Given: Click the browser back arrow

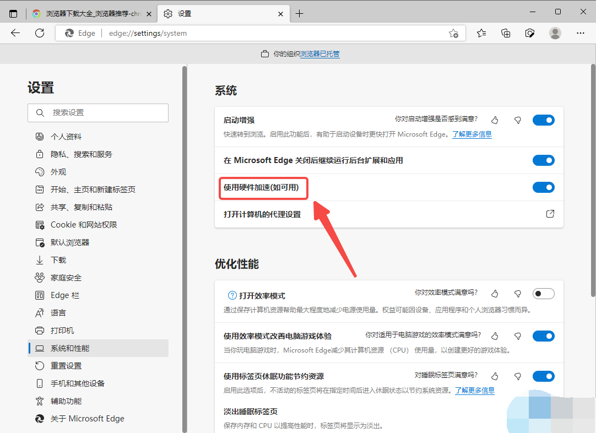Looking at the screenshot, I should (15, 33).
